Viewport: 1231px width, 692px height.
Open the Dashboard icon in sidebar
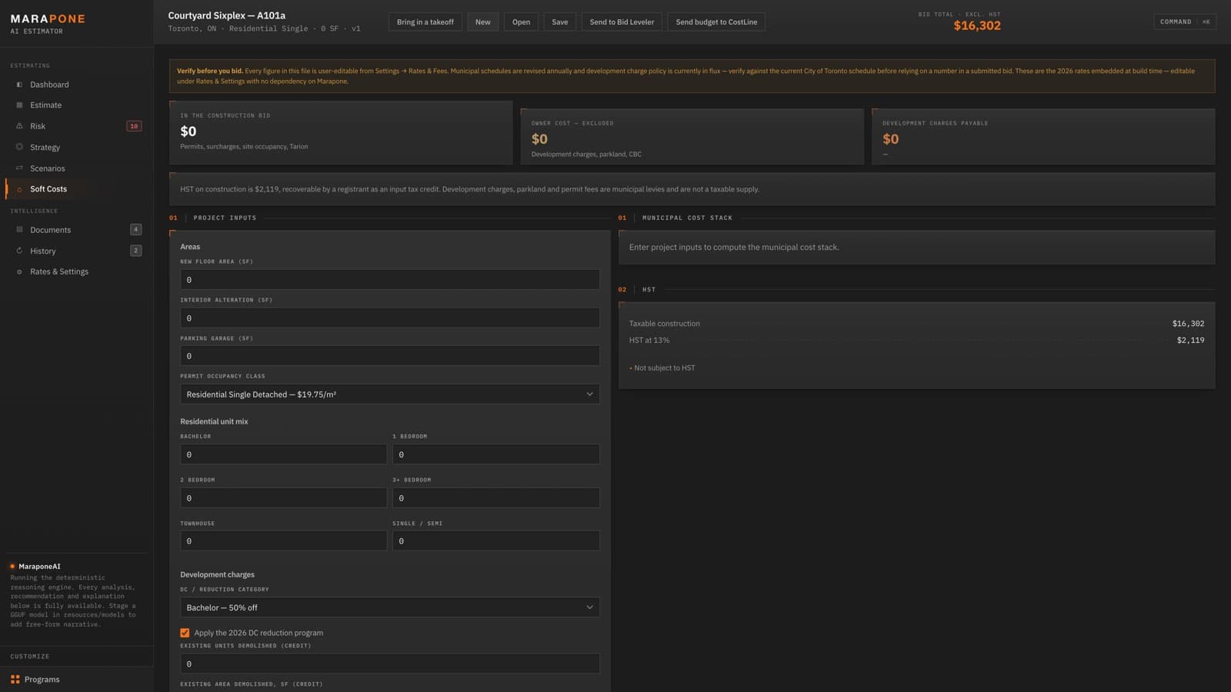[x=19, y=85]
